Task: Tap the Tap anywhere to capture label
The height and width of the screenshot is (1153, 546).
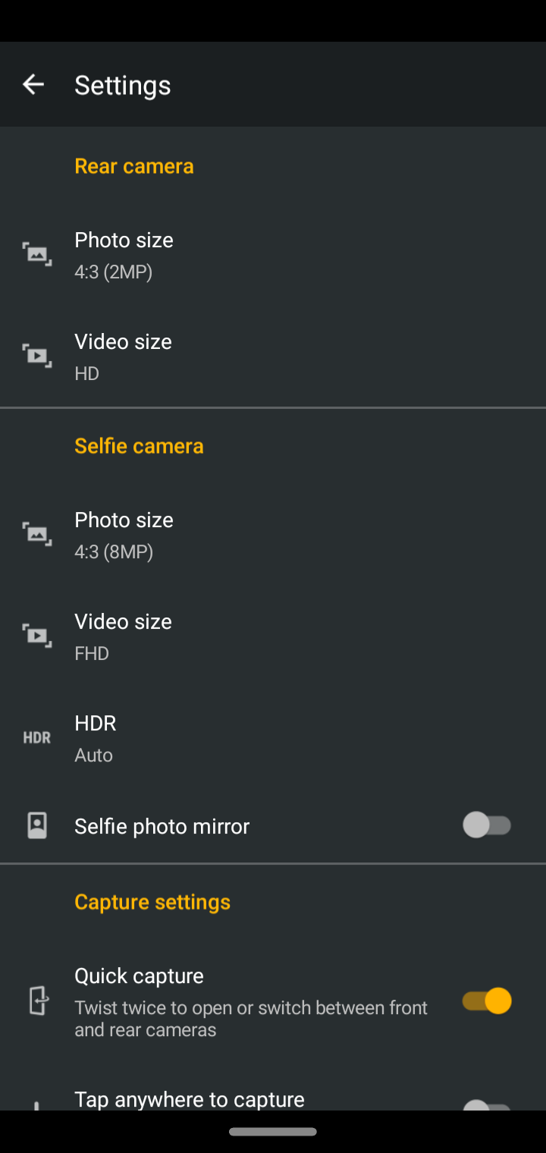Action: pos(190,1099)
